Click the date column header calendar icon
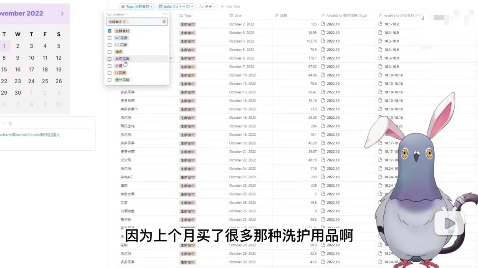 pos(231,16)
